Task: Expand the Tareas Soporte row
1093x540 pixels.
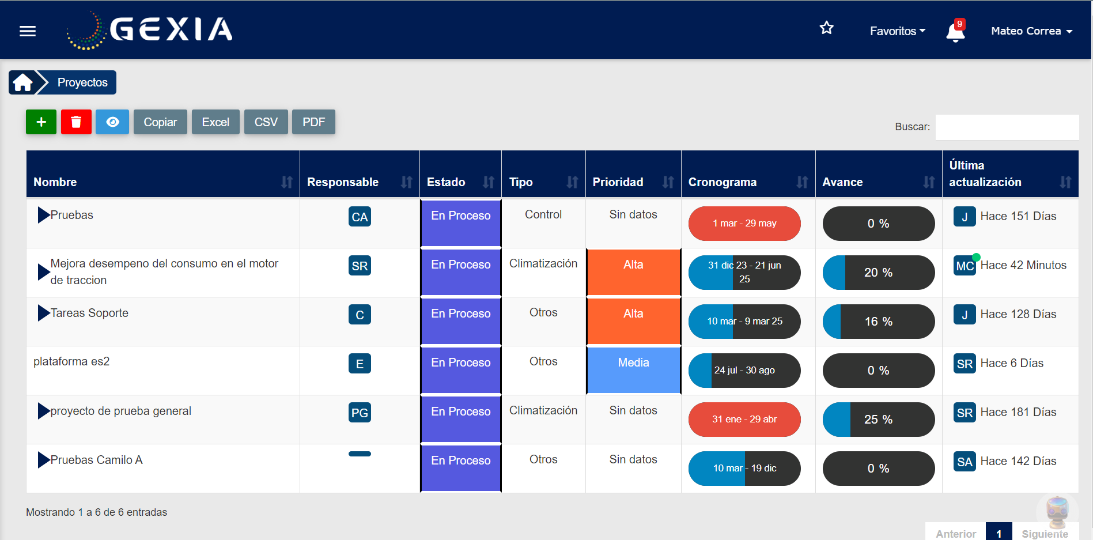Action: click(x=44, y=313)
